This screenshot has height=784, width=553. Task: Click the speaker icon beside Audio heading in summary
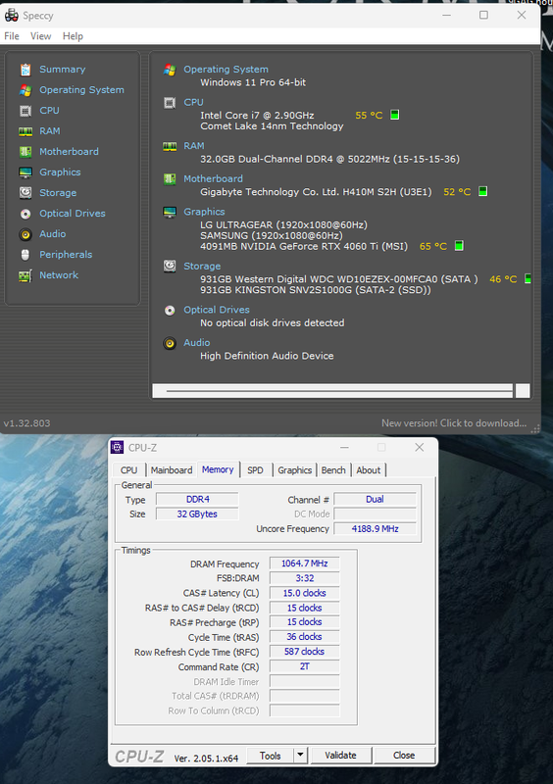tap(170, 344)
